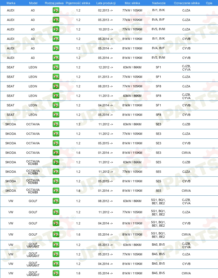The width and height of the screenshot is (218, 278).
Task: Click fuel icon for GOLF VARIANT 1.6 CWVA
Action: tap(56, 273)
